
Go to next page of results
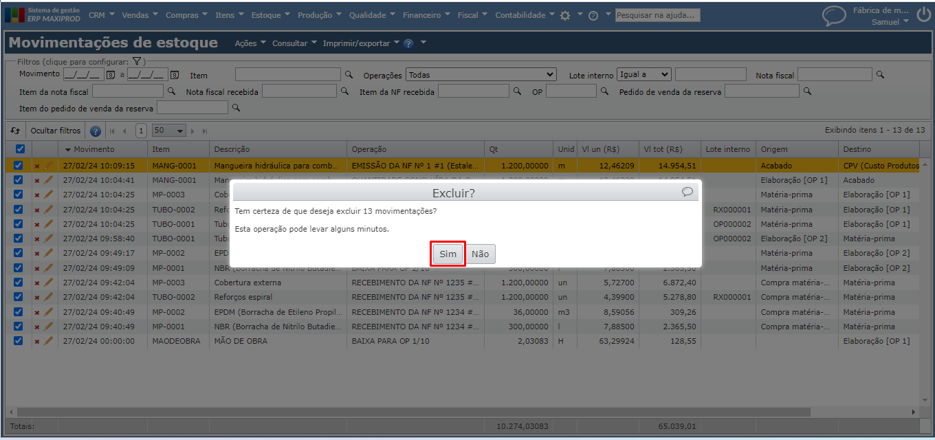[x=192, y=131]
